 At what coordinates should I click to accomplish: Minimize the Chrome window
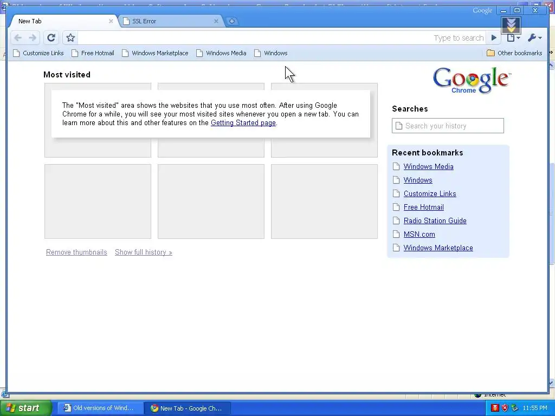click(504, 11)
